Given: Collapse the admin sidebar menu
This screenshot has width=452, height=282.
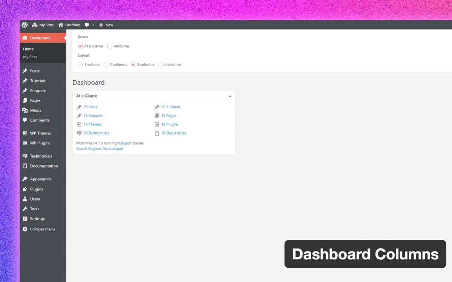Looking at the screenshot, I should tap(38, 229).
